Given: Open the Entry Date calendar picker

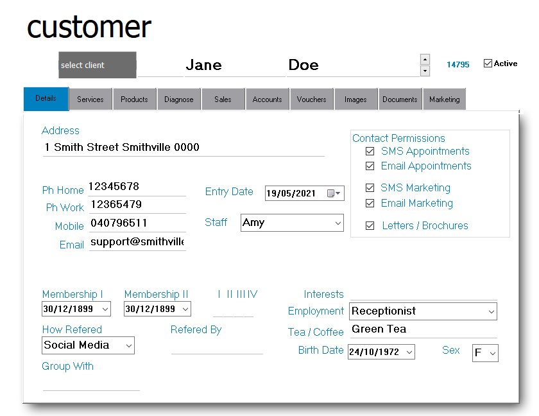Looking at the screenshot, I should [x=334, y=193].
